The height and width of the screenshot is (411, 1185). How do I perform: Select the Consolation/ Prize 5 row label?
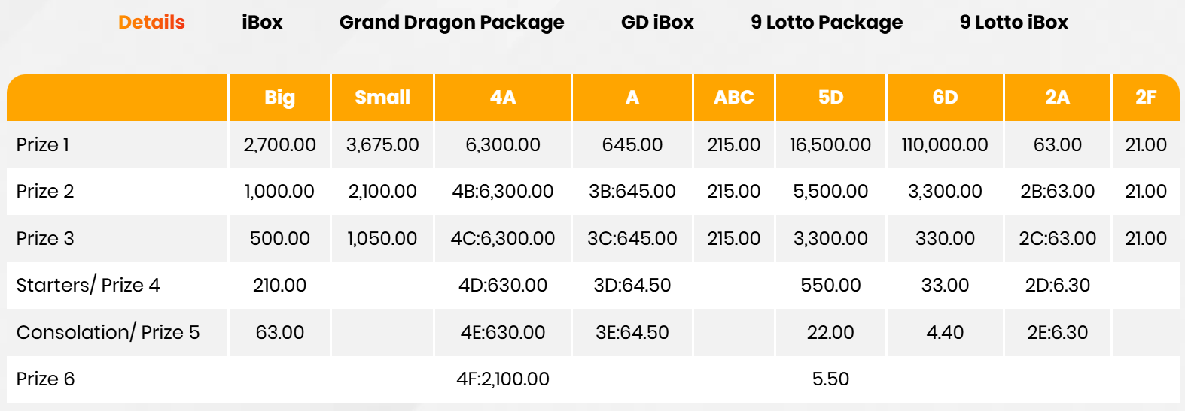(x=108, y=332)
